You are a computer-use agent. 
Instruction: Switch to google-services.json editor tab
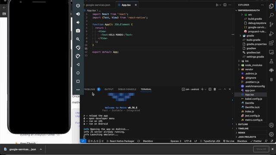pyautogui.click(x=98, y=5)
